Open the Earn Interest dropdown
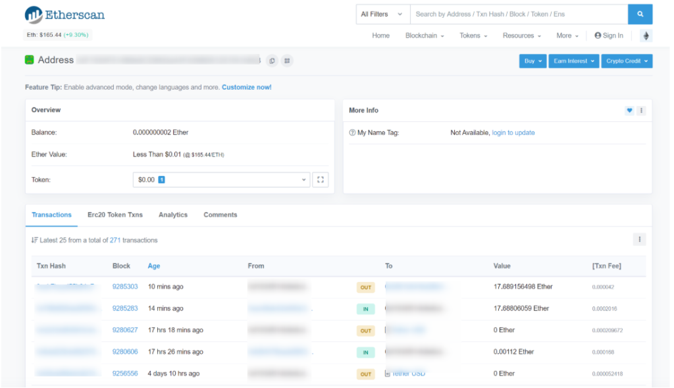The height and width of the screenshot is (388, 674). click(574, 61)
